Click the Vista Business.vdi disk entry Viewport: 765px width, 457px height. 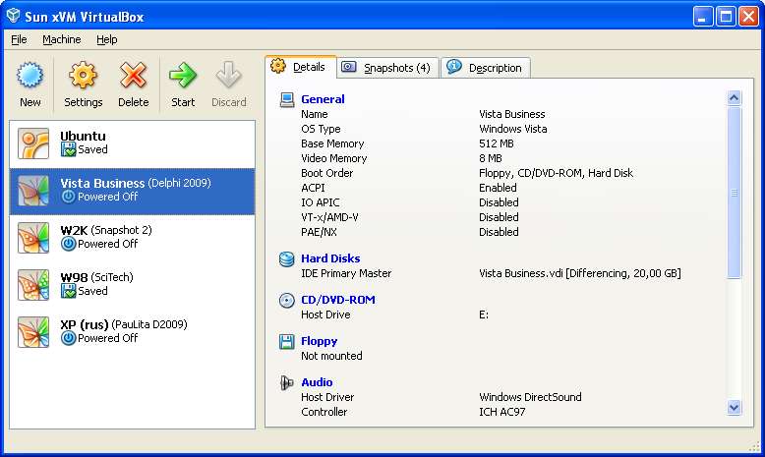pos(579,273)
